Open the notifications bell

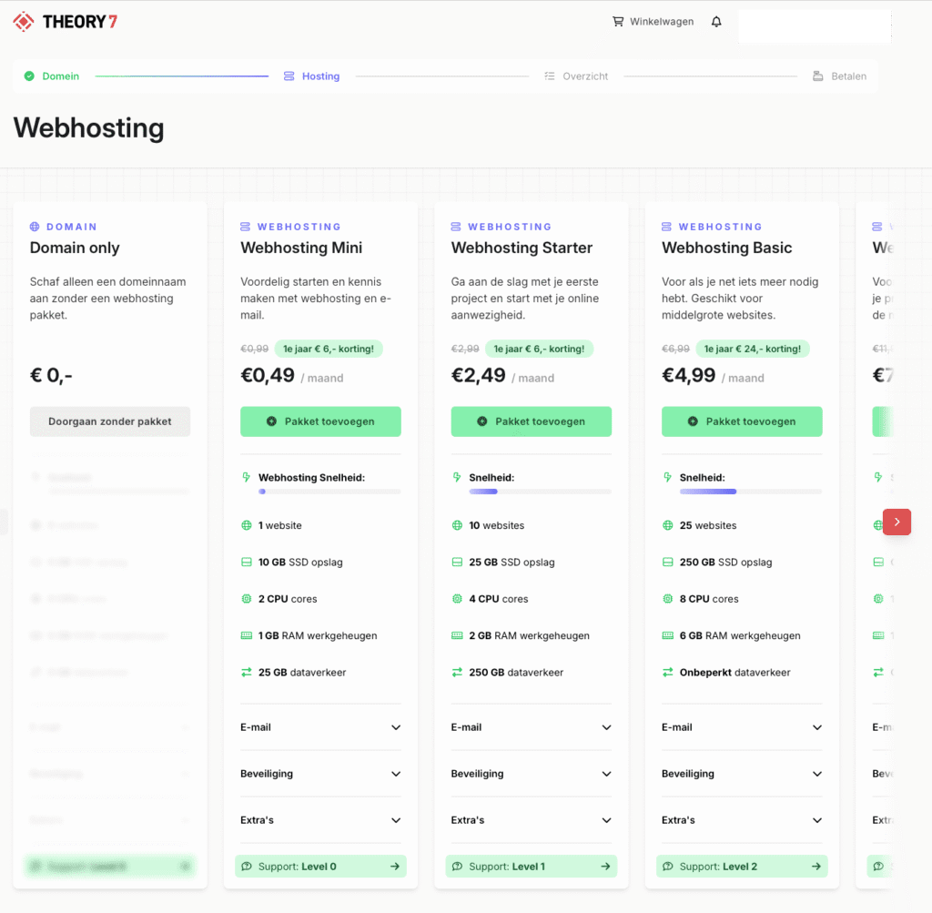click(x=716, y=22)
